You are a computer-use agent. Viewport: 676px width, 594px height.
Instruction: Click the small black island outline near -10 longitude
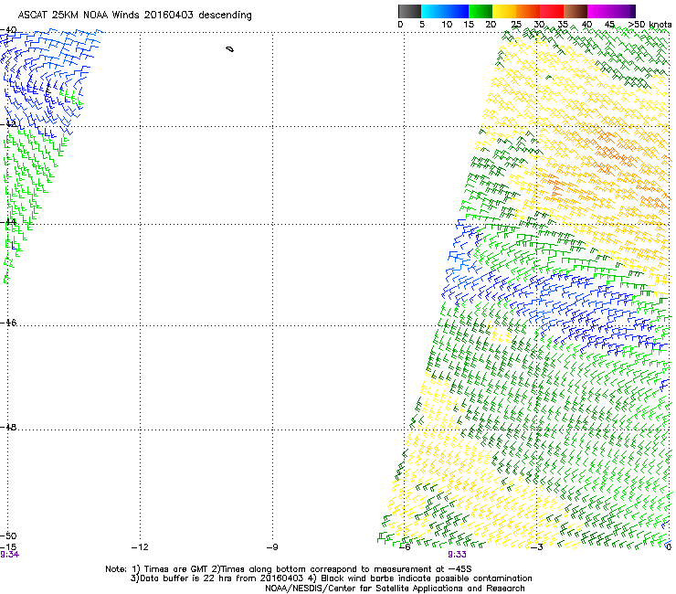point(230,49)
